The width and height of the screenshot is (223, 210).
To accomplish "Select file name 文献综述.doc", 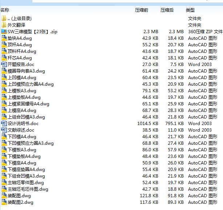I will [21, 130].
